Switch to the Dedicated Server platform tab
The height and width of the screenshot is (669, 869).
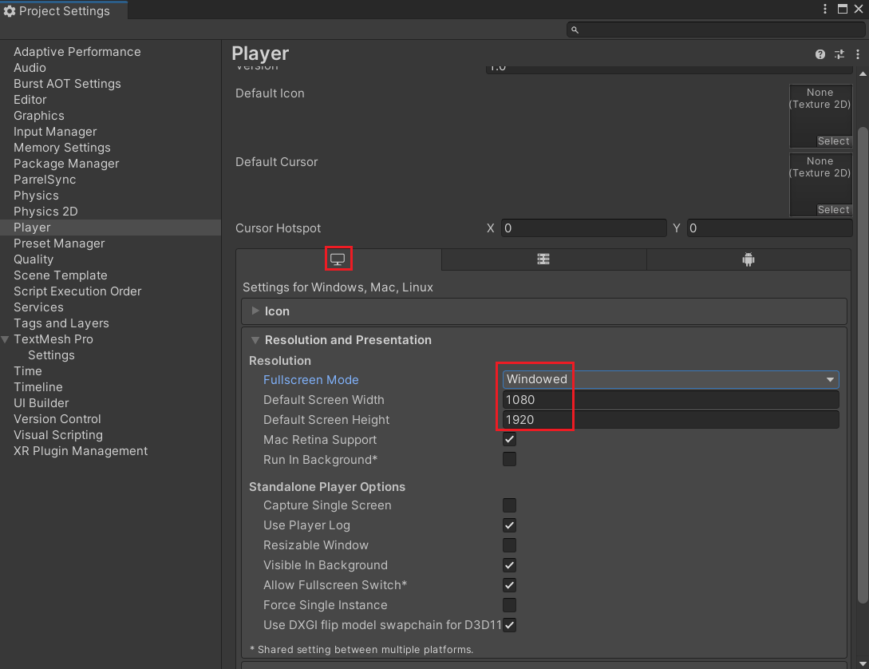(543, 259)
